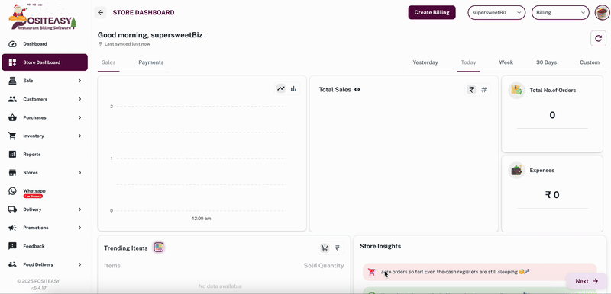
Task: Click the v:5.4.17 version text
Action: [38, 289]
